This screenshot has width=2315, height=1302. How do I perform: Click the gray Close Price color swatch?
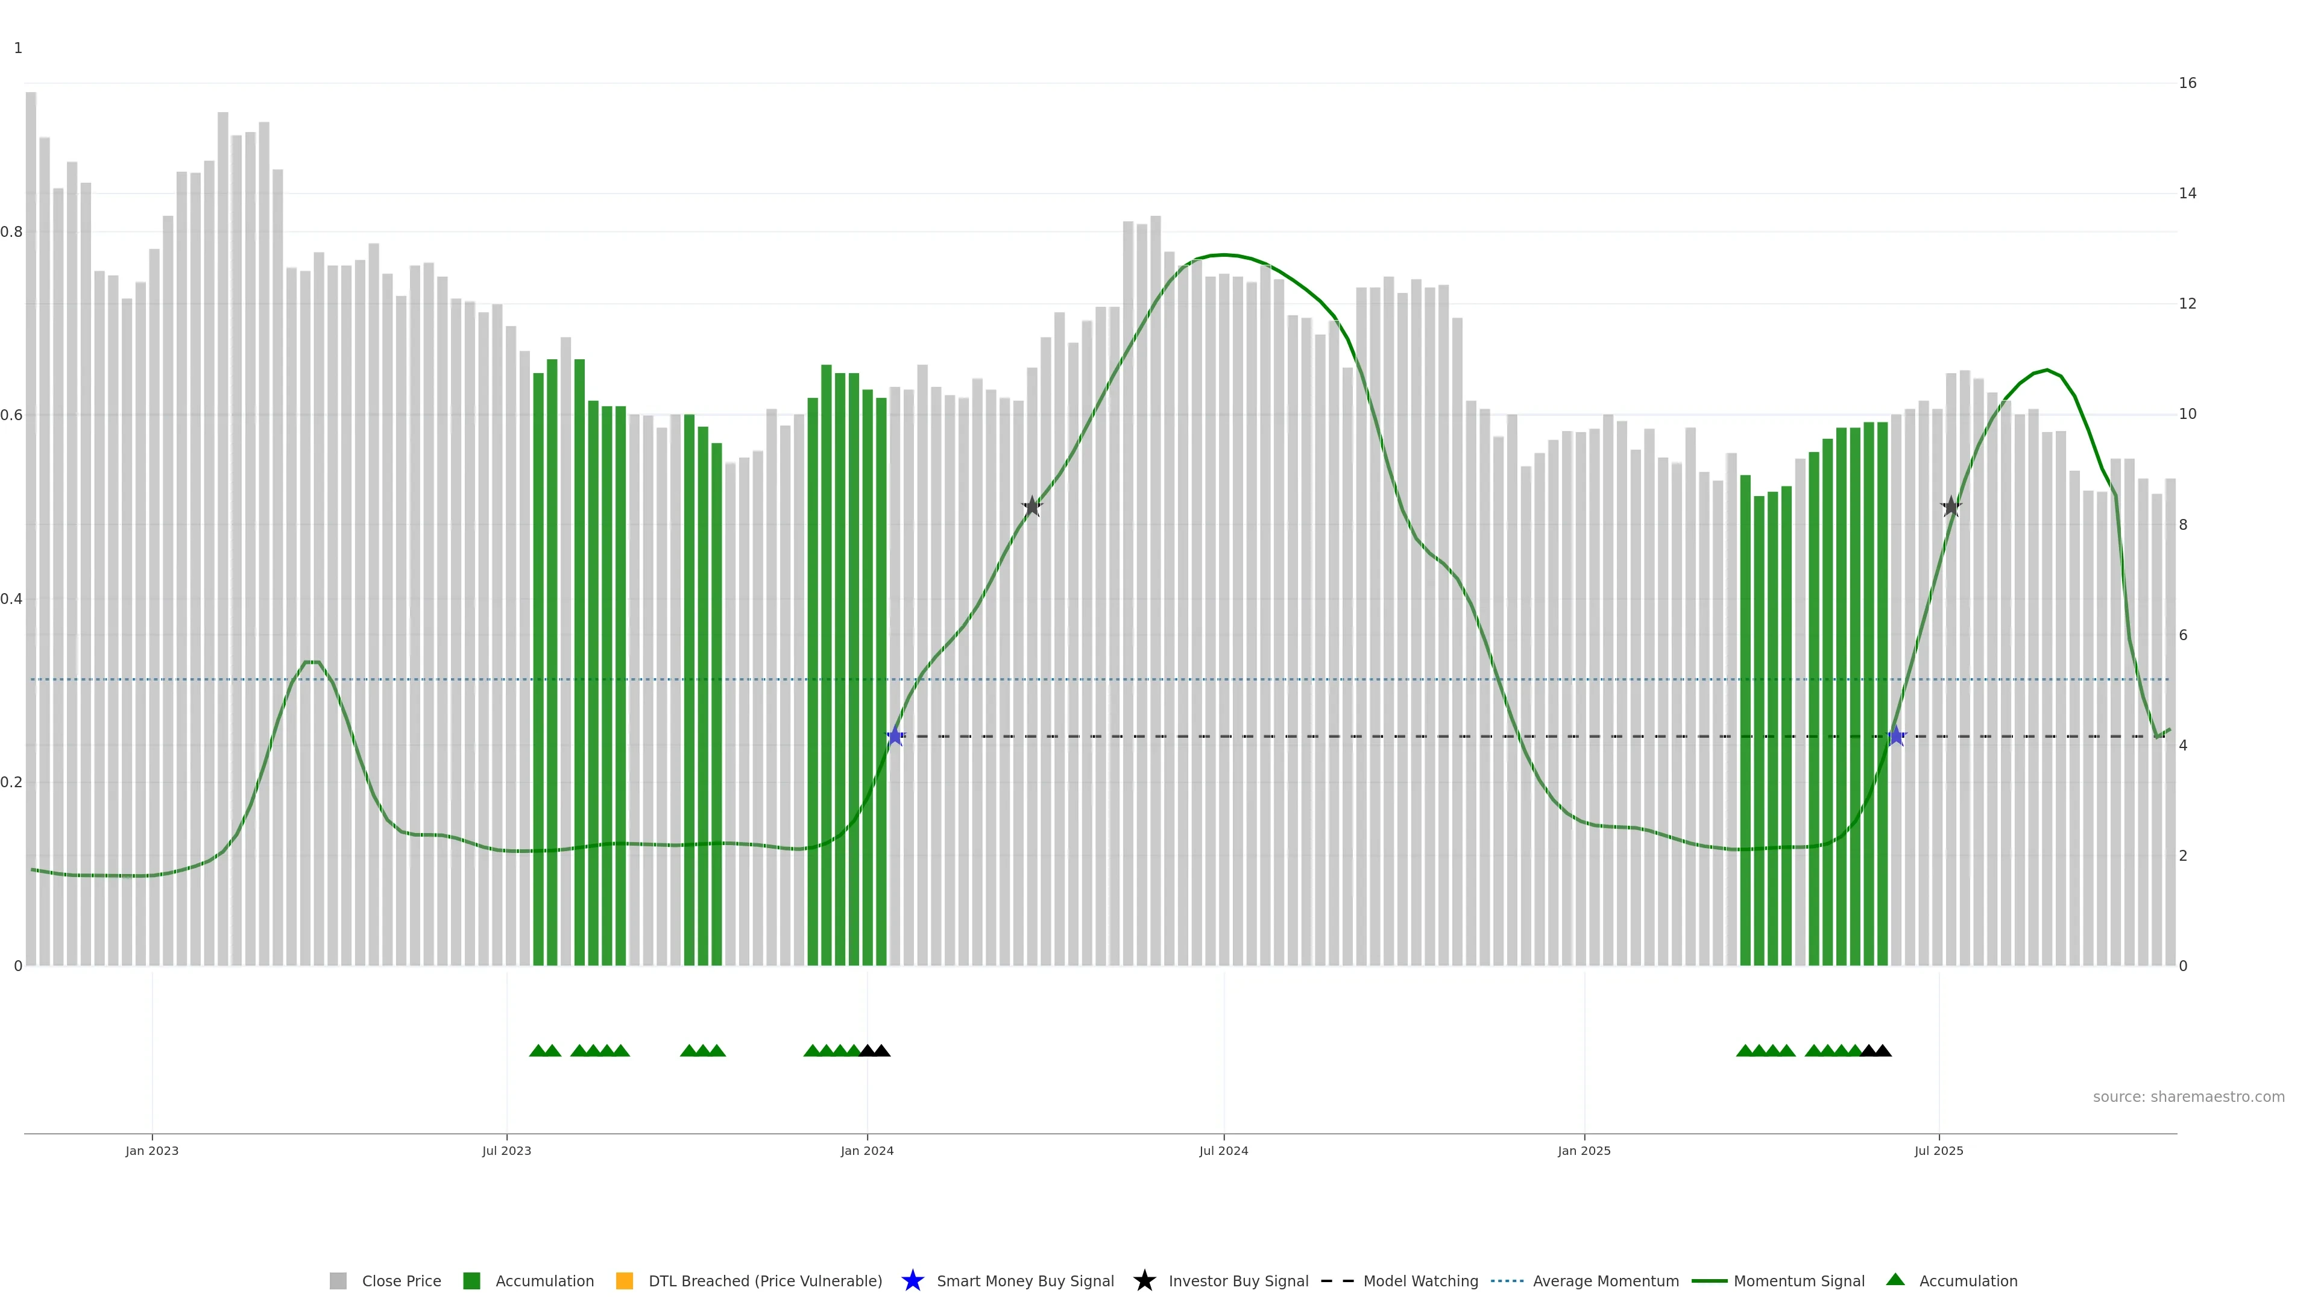(338, 1280)
